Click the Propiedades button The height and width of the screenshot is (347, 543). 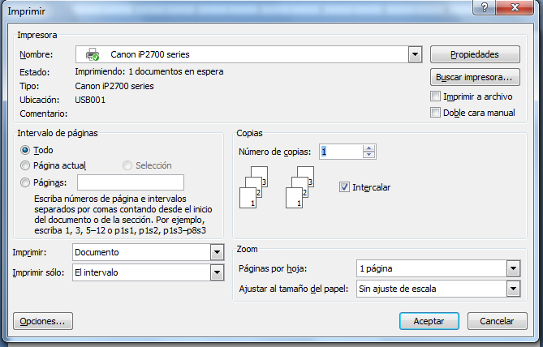pyautogui.click(x=475, y=55)
